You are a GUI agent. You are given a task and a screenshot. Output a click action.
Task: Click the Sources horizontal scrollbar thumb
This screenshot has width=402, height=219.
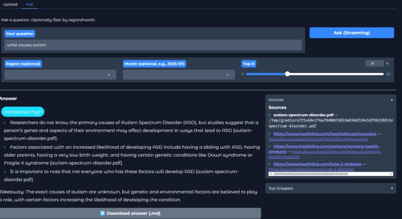pyautogui.click(x=311, y=174)
